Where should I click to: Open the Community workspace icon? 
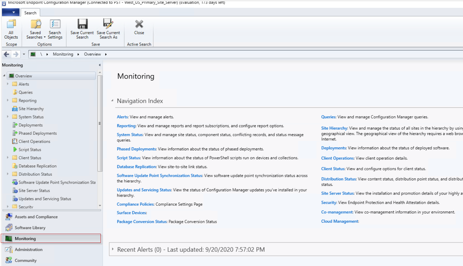point(9,261)
